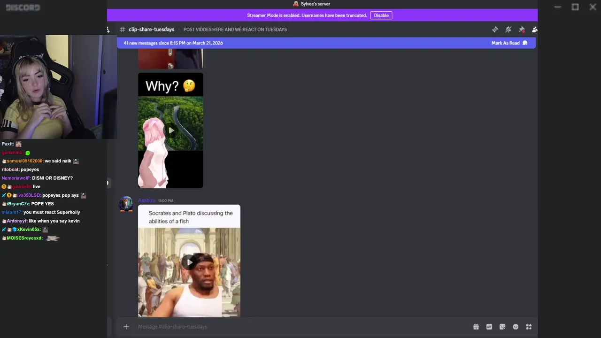Click chat message 'like when you say kevin'
The image size is (601, 338).
pyautogui.click(x=54, y=221)
